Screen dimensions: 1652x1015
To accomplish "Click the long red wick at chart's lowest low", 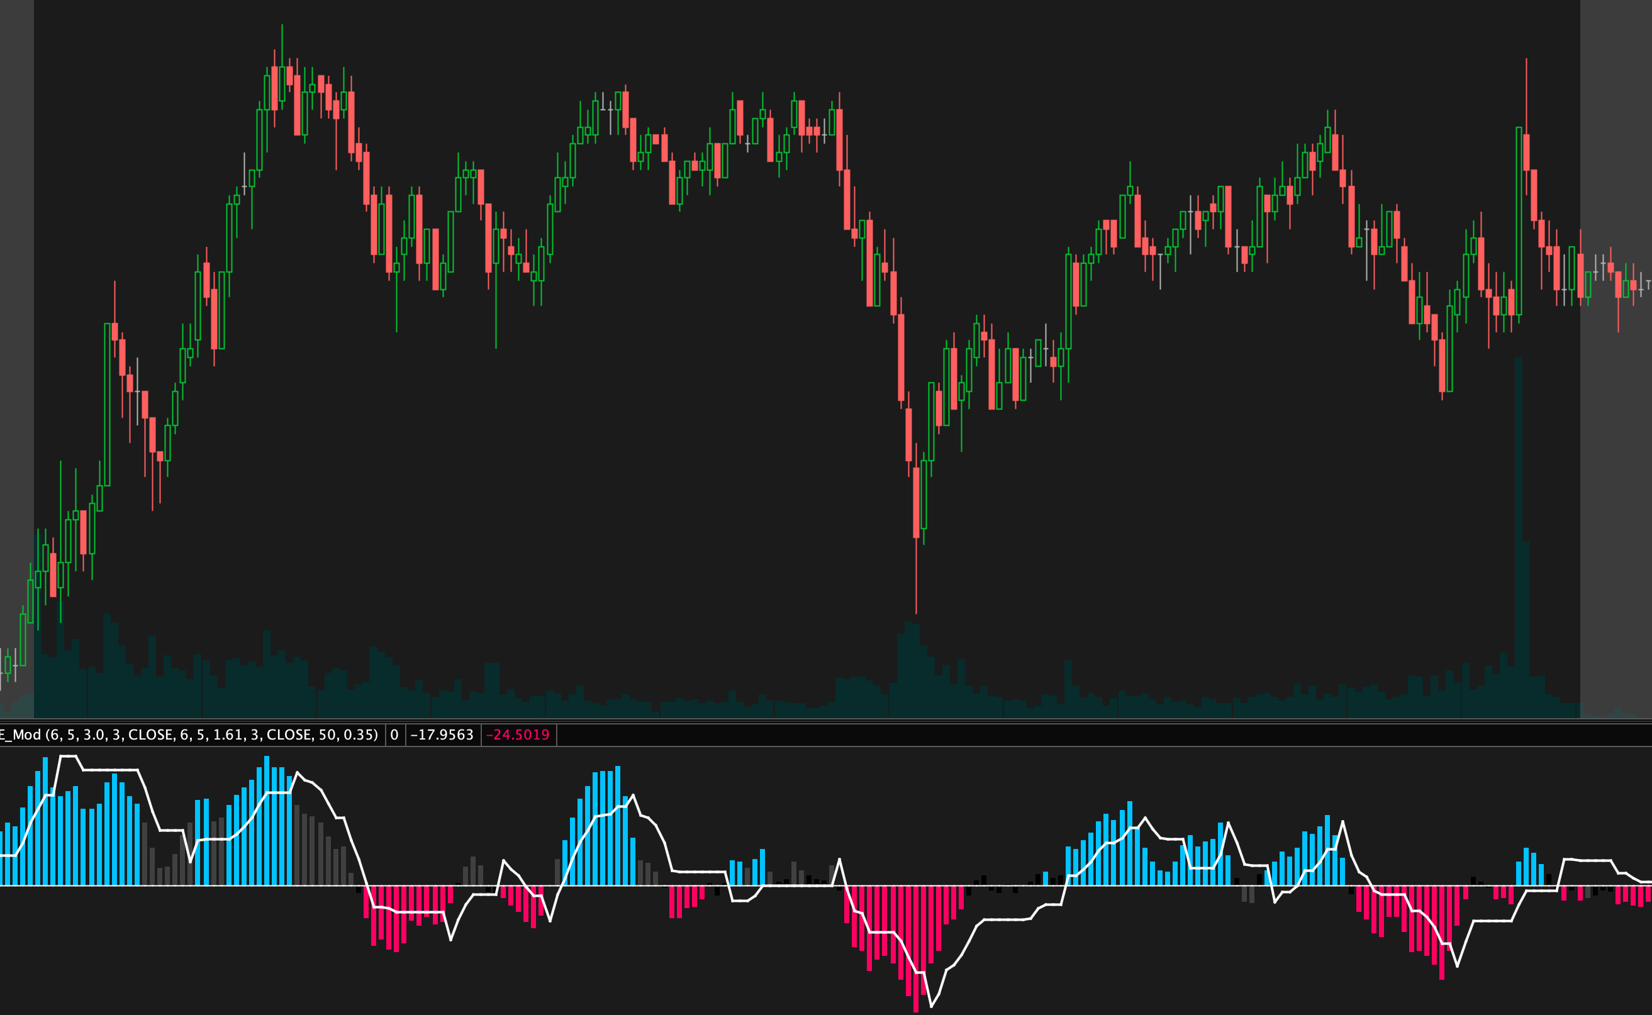I will click(916, 577).
